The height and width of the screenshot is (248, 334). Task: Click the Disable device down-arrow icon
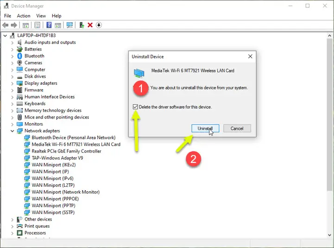[99, 25]
